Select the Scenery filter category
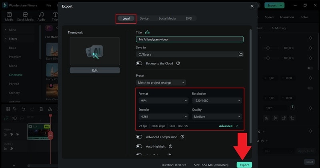 pos(14,93)
